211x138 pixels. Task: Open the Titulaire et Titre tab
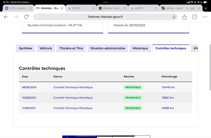[x=71, y=48]
